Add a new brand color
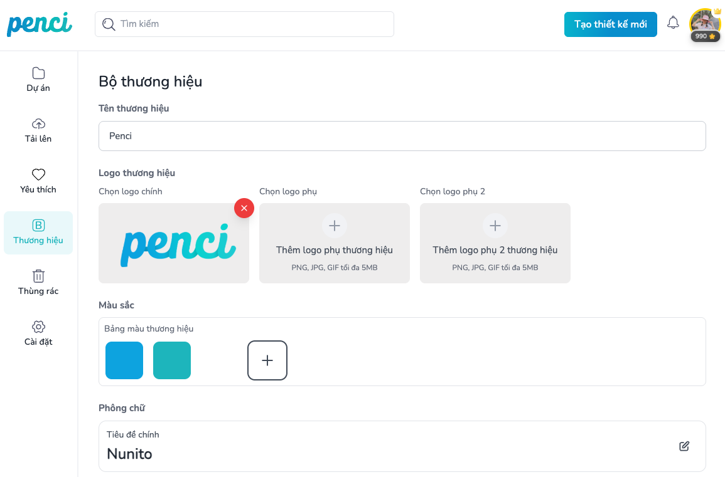The width and height of the screenshot is (725, 477). pyautogui.click(x=267, y=360)
